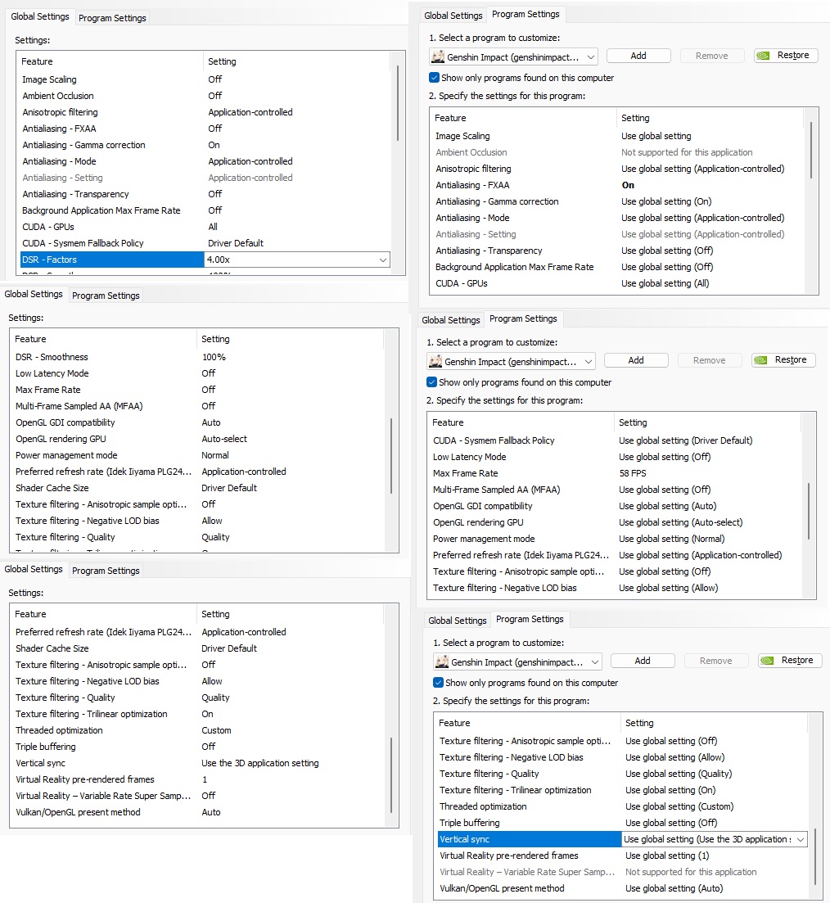Select 'Multi-Frame Sampled AA (MFAA)' row set to Off
Screen dimensions: 830x903
(199, 406)
